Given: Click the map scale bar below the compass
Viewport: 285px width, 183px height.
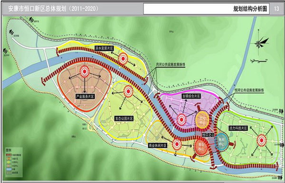Looking at the screenshot, I should pos(259,61).
